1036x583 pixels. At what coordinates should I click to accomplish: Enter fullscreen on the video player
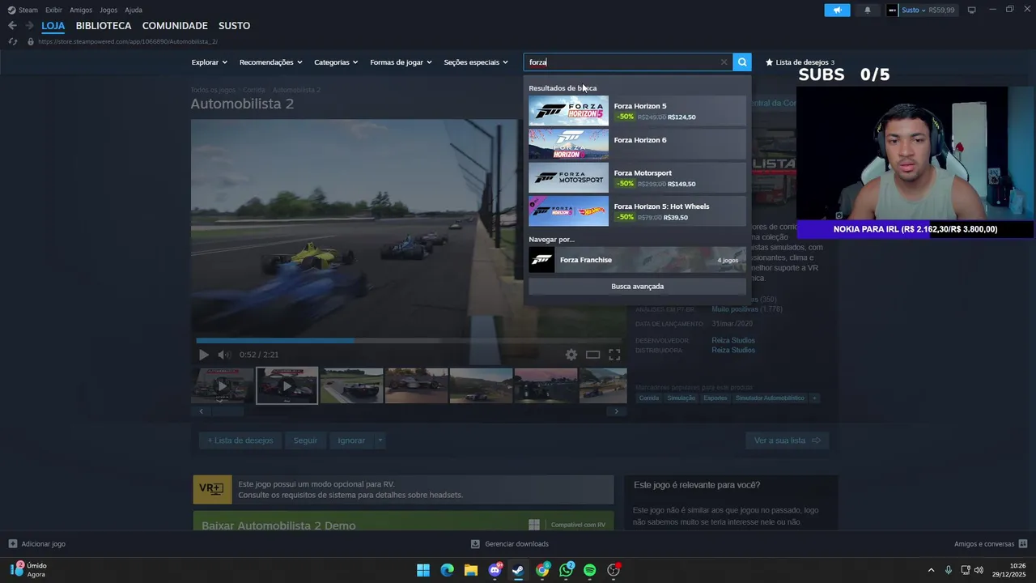pos(614,355)
